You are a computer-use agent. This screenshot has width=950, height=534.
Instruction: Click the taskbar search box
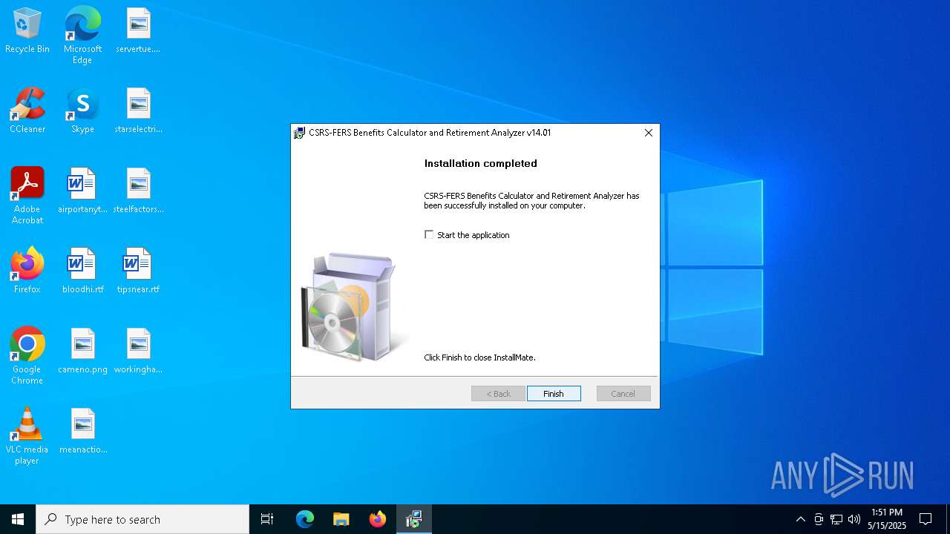[142, 519]
